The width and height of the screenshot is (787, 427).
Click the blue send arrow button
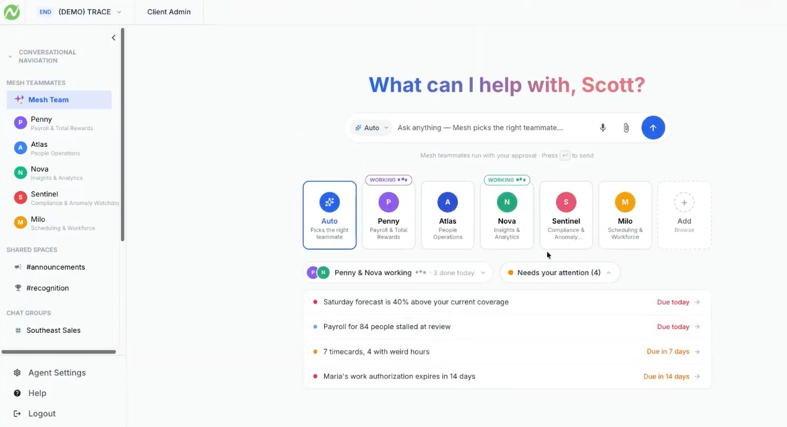tap(653, 128)
